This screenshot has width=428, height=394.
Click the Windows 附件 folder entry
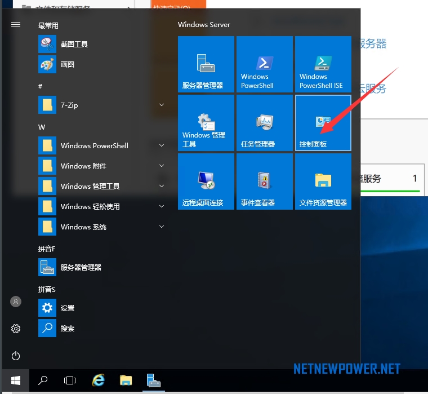(102, 166)
